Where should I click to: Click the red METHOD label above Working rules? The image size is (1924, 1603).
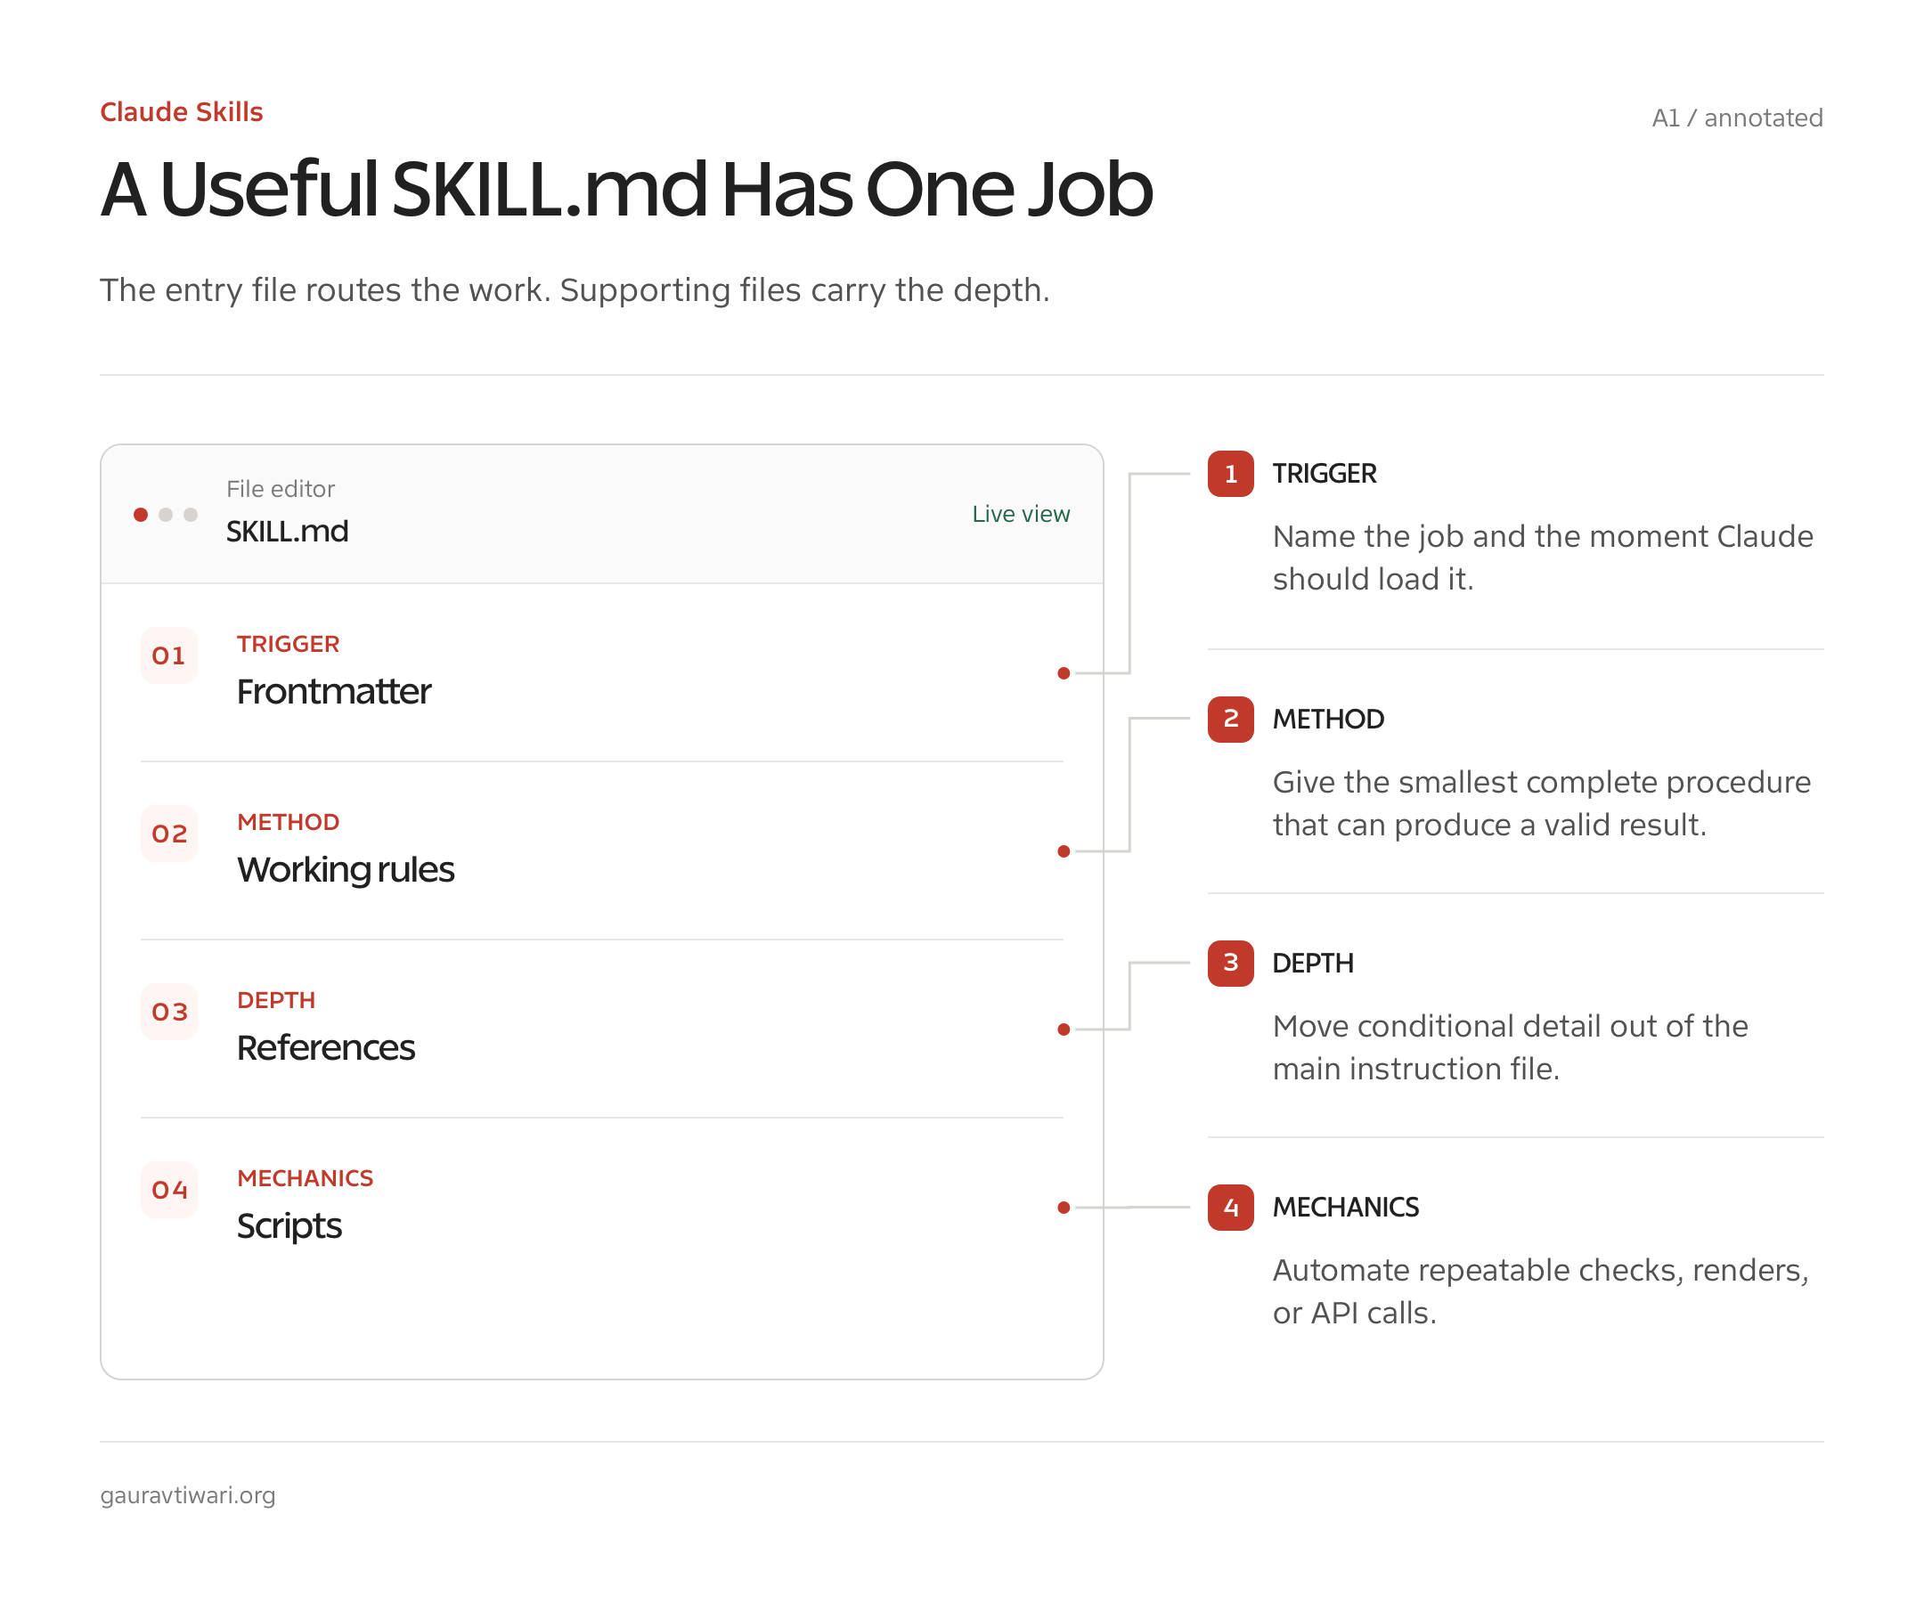pyautogui.click(x=288, y=822)
